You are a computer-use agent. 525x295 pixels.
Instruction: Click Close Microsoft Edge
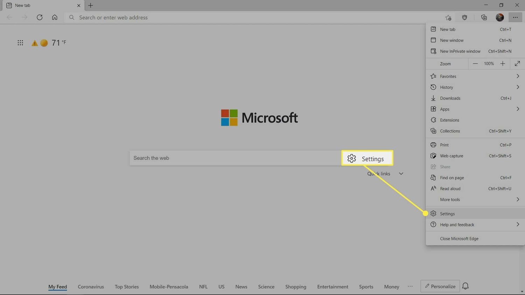[x=475, y=238]
